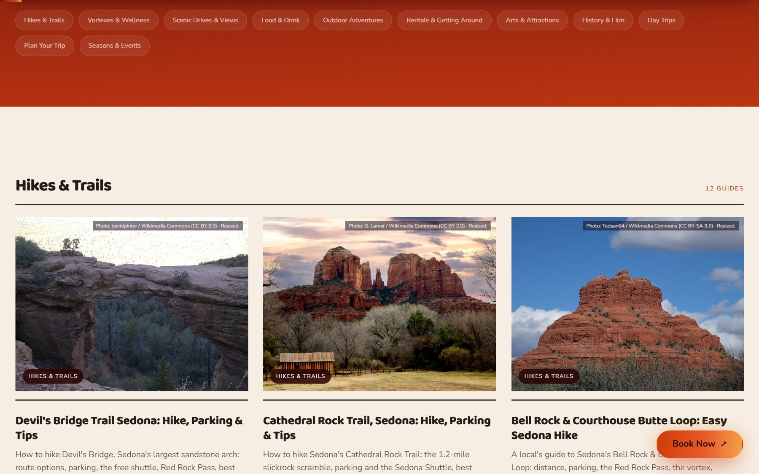This screenshot has width=759, height=474.
Task: Open the Cathedral Rock photo
Action: coord(379,304)
